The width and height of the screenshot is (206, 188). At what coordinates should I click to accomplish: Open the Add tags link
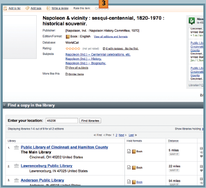click(x=36, y=8)
